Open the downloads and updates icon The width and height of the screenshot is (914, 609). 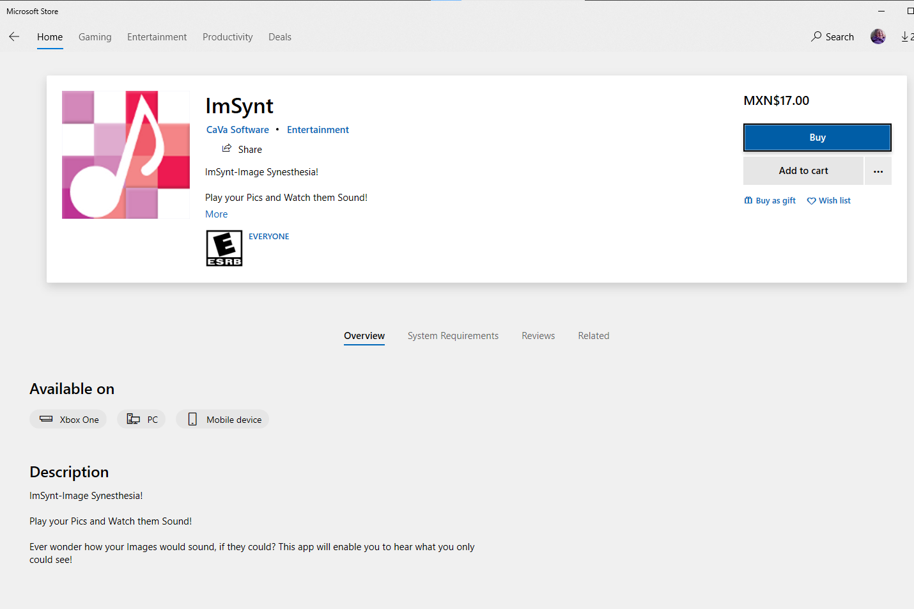coord(907,37)
